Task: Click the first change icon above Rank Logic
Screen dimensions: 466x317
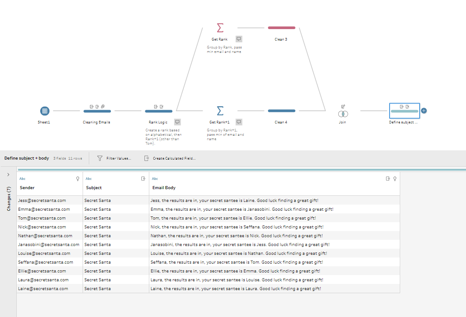Action: pyautogui.click(x=156, y=106)
